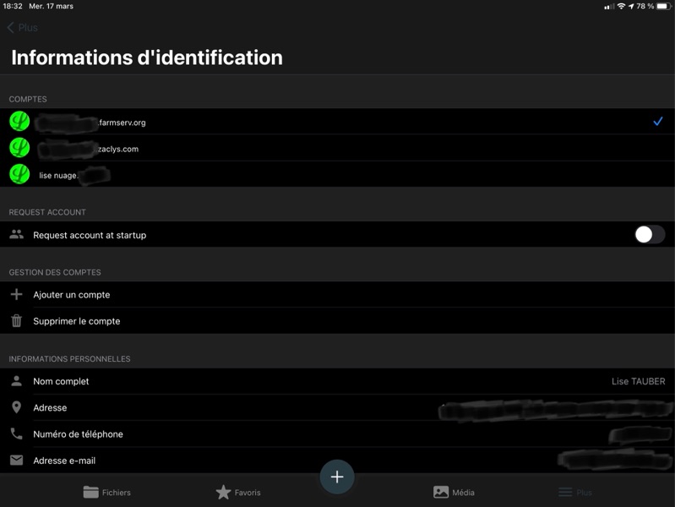Edit the Nom complet field
Image resolution: width=675 pixels, height=507 pixels.
[x=337, y=382]
